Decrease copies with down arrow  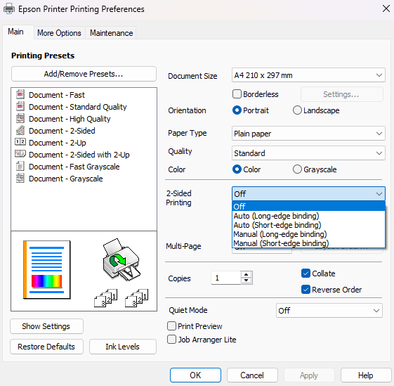coord(247,281)
